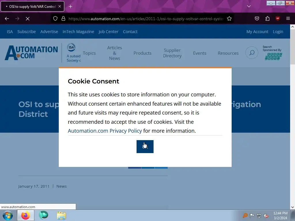Open the Products menu
This screenshot has height=221, width=295.
tap(142, 53)
